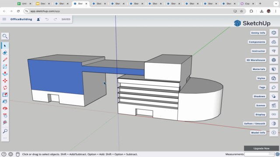
Task: Open browser downloads
Action: click(262, 11)
